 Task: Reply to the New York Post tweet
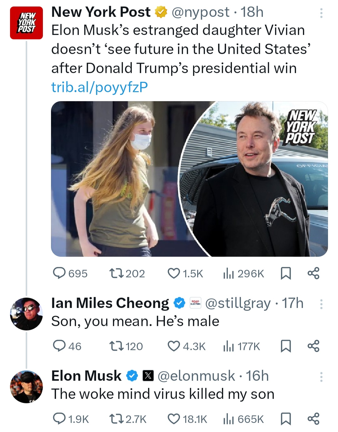pos(59,273)
